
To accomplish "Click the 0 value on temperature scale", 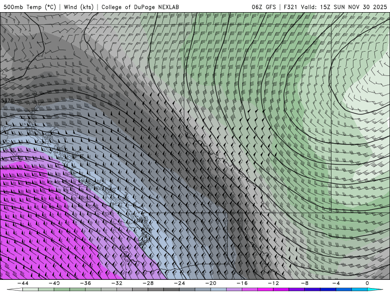I will (367, 283).
